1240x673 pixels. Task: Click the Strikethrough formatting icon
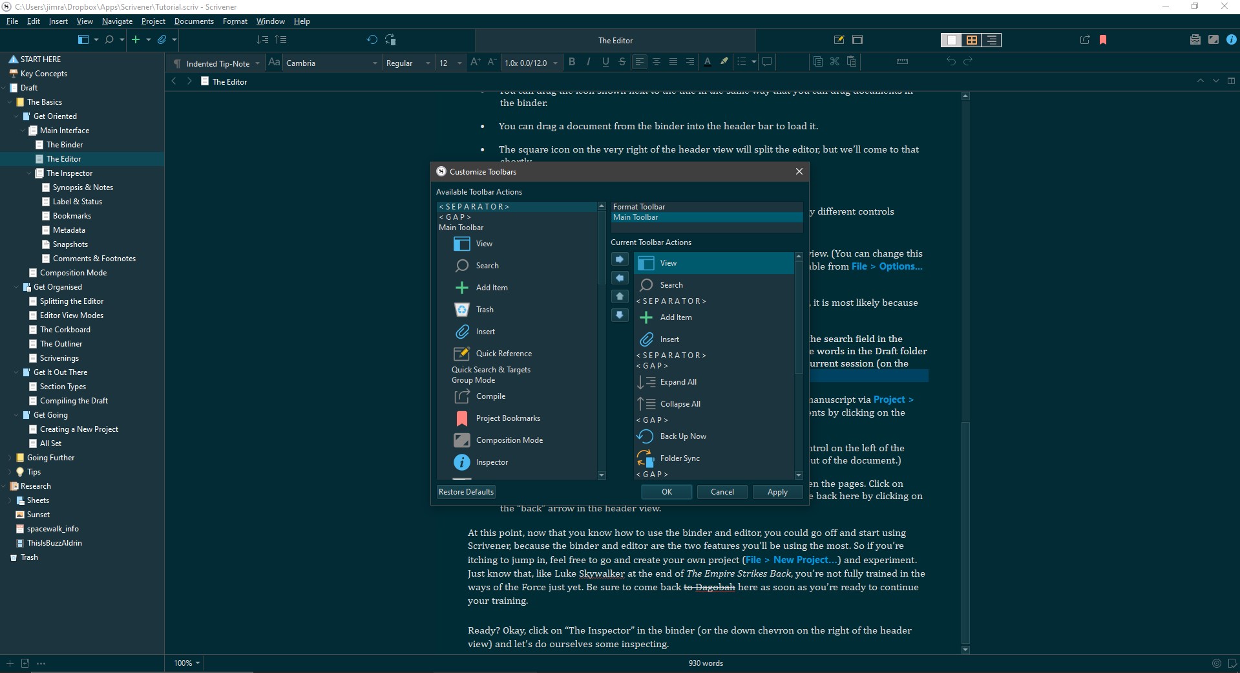[x=622, y=62]
